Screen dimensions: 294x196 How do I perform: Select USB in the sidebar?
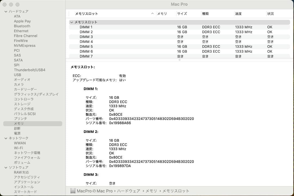pos(17,75)
